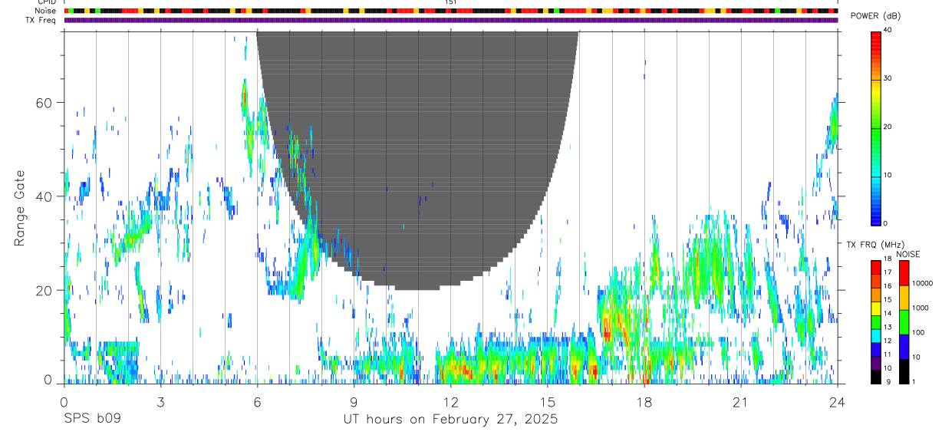Click the power scale value '30'
The width and height of the screenshot is (942, 435).
(x=887, y=78)
